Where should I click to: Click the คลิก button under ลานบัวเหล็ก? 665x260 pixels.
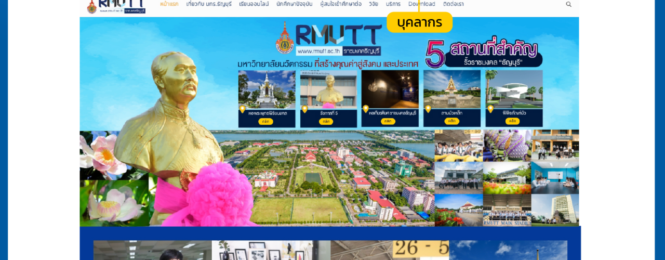click(451, 121)
